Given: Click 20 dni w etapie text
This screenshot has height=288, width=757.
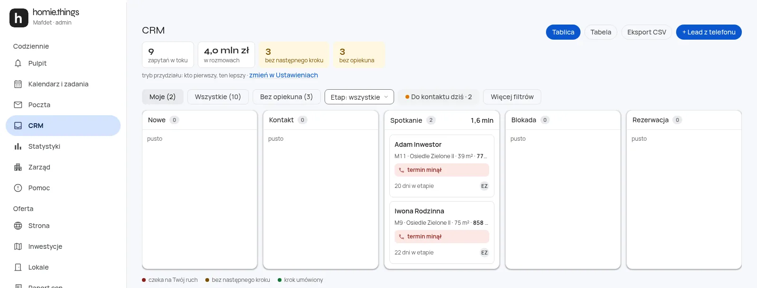Looking at the screenshot, I should 414,186.
